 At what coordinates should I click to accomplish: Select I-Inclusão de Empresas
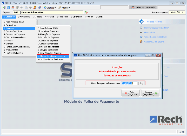53,31
